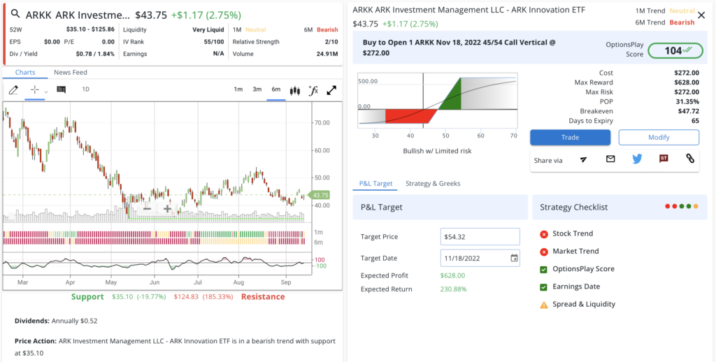Click the Dividends Annually $0.52 text
This screenshot has width=716, height=362.
[56, 321]
